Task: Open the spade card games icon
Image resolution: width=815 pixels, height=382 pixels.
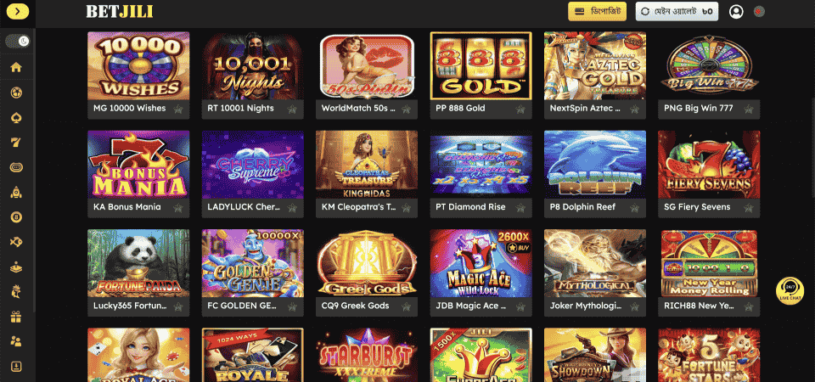Action: pyautogui.click(x=16, y=117)
